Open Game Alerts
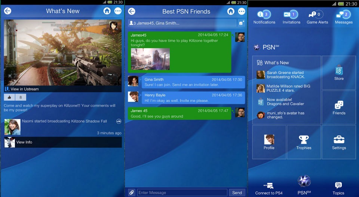Viewport: 359px width, 197px height. coord(317,18)
